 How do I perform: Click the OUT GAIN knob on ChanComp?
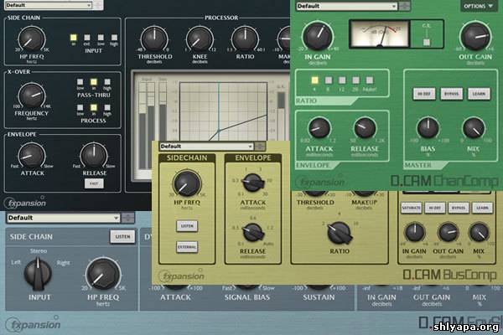(474, 35)
